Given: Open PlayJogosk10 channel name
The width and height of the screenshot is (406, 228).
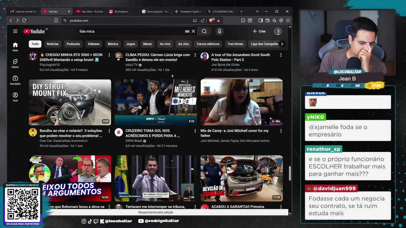Looking at the screenshot, I should (x=49, y=65).
